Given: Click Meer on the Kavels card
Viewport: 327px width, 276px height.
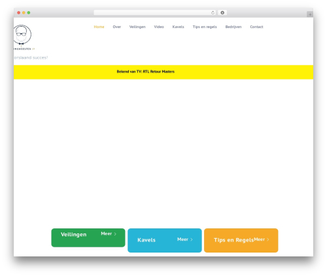Looking at the screenshot, I should click(x=185, y=239).
